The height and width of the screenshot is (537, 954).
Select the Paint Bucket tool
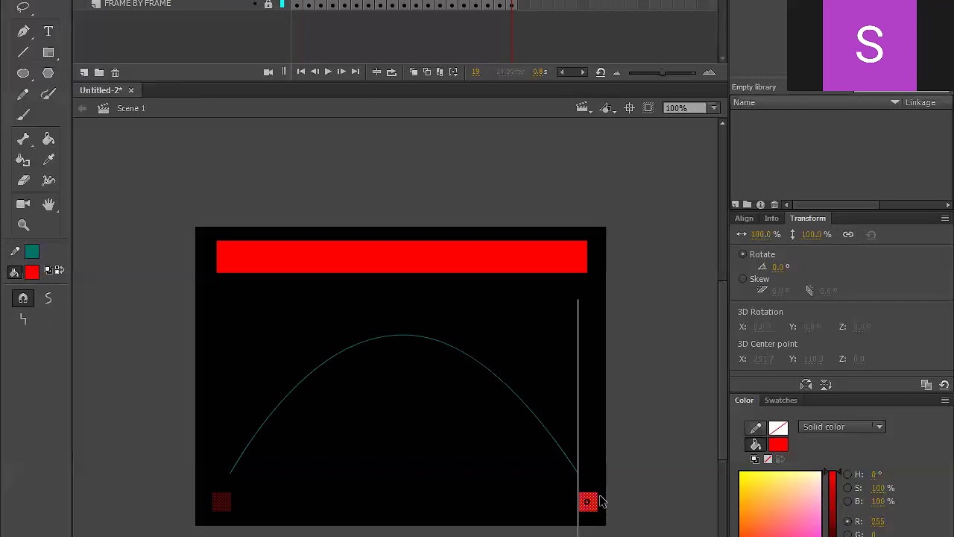[48, 139]
